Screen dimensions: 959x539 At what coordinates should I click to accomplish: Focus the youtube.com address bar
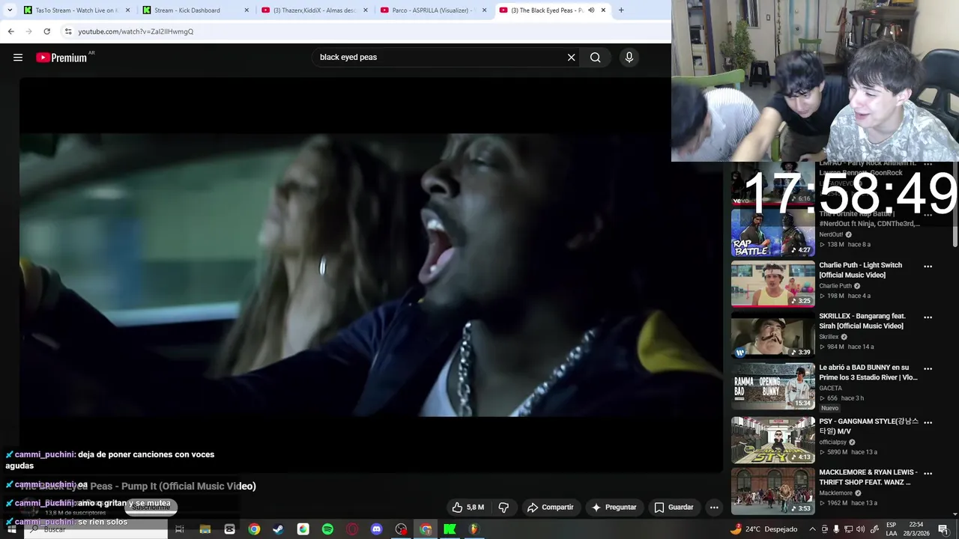(x=365, y=31)
